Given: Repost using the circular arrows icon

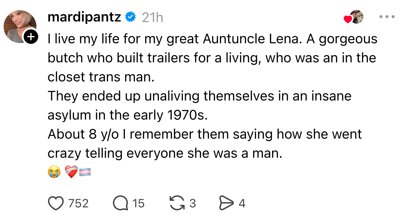Looking at the screenshot, I should pos(177,203).
